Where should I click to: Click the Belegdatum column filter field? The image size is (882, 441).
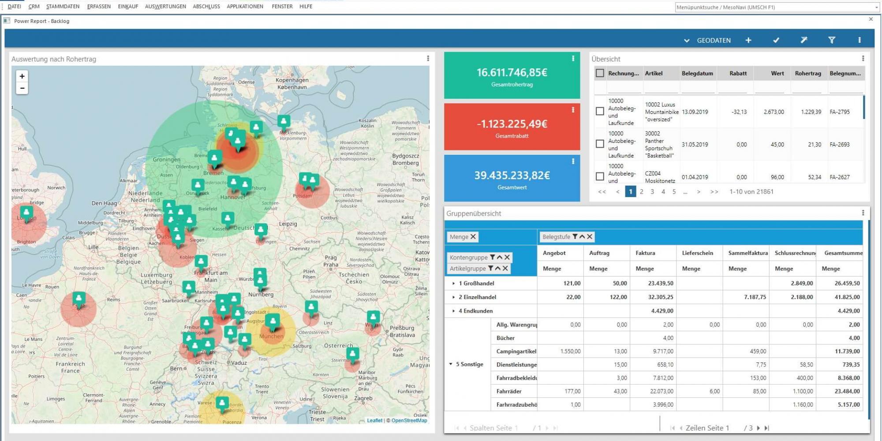click(x=698, y=88)
